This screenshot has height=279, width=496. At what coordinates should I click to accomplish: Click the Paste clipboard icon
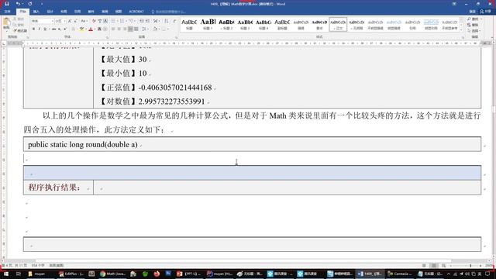click(6, 23)
